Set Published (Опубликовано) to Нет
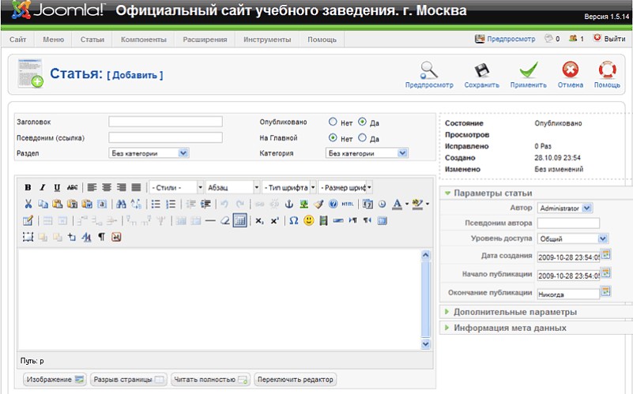633x394 pixels. pos(333,122)
